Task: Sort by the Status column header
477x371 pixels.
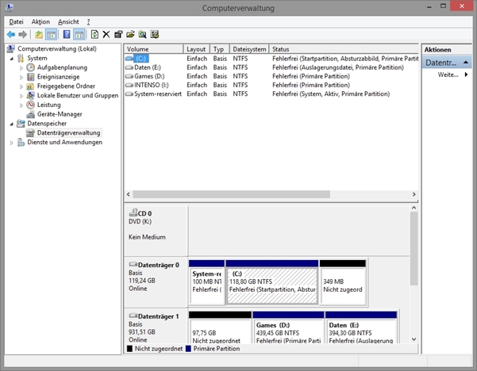Action: coord(344,49)
